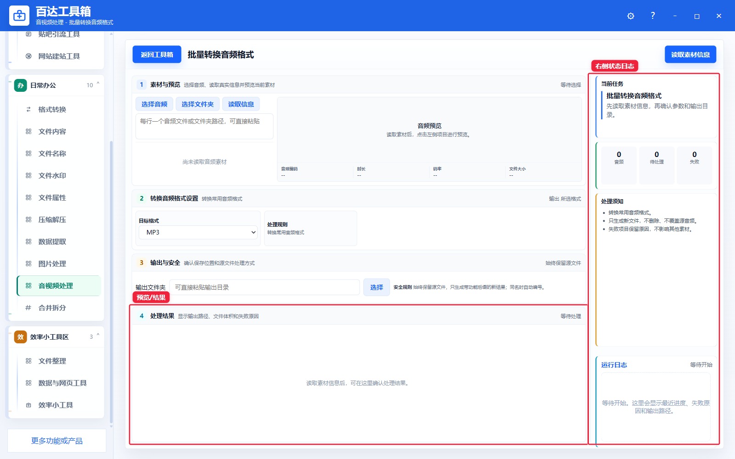Image resolution: width=735 pixels, height=459 pixels.
Task: Open the 目标格式 MP3 dropdown
Action: [x=198, y=232]
